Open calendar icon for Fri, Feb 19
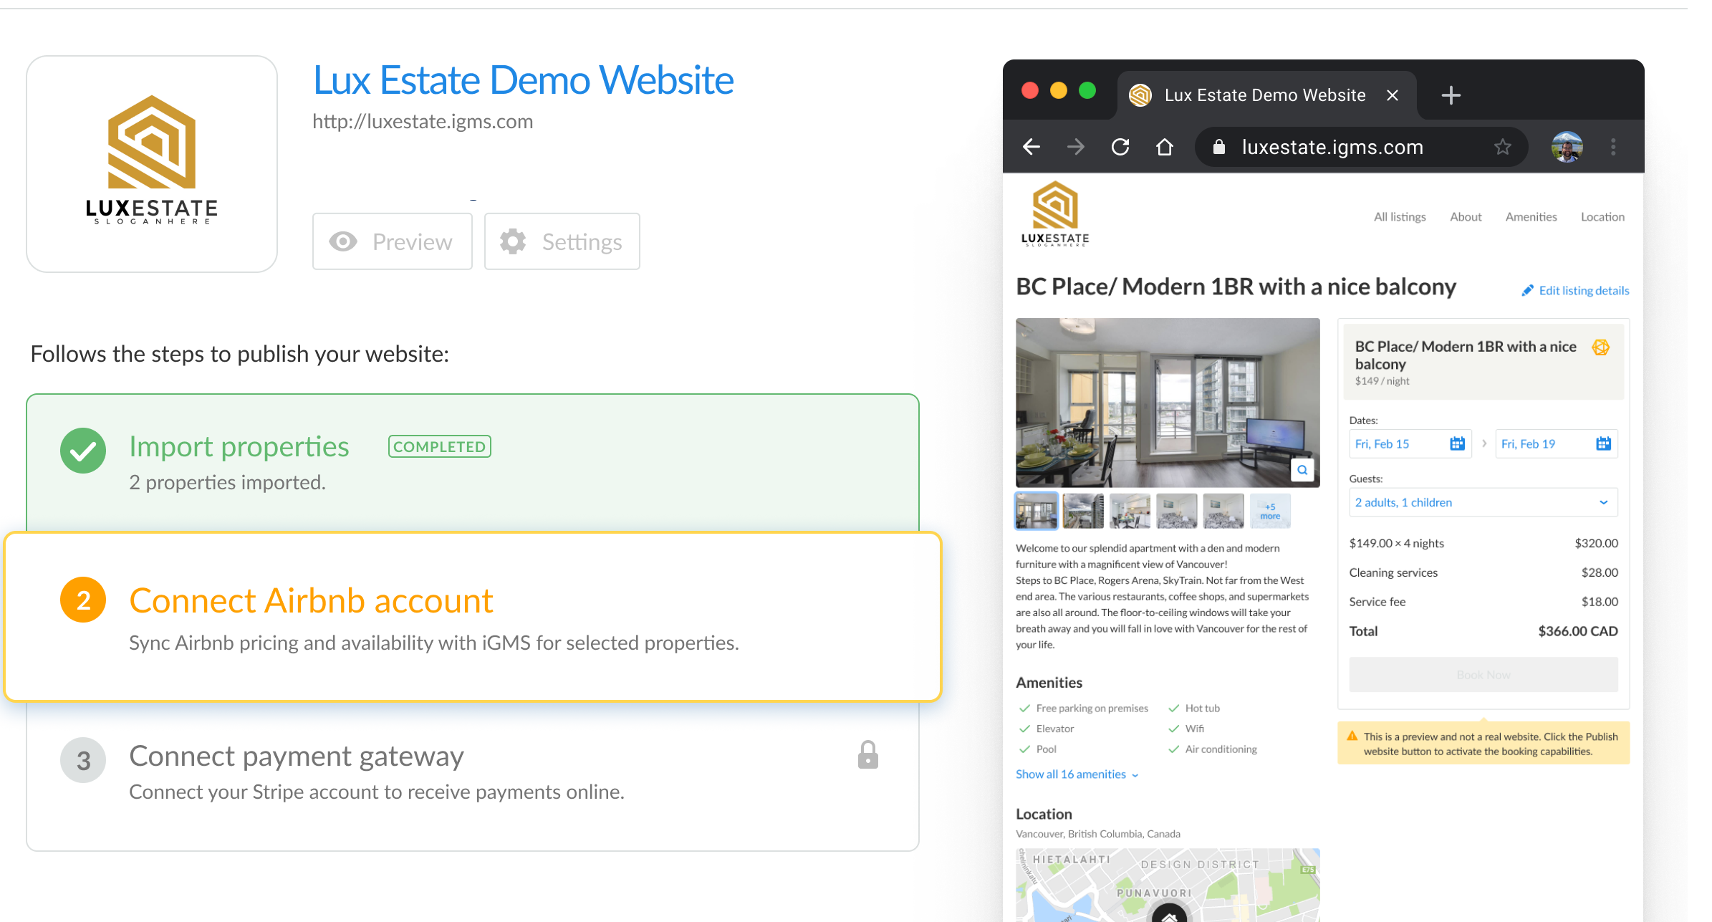The width and height of the screenshot is (1712, 922). pos(1603,443)
